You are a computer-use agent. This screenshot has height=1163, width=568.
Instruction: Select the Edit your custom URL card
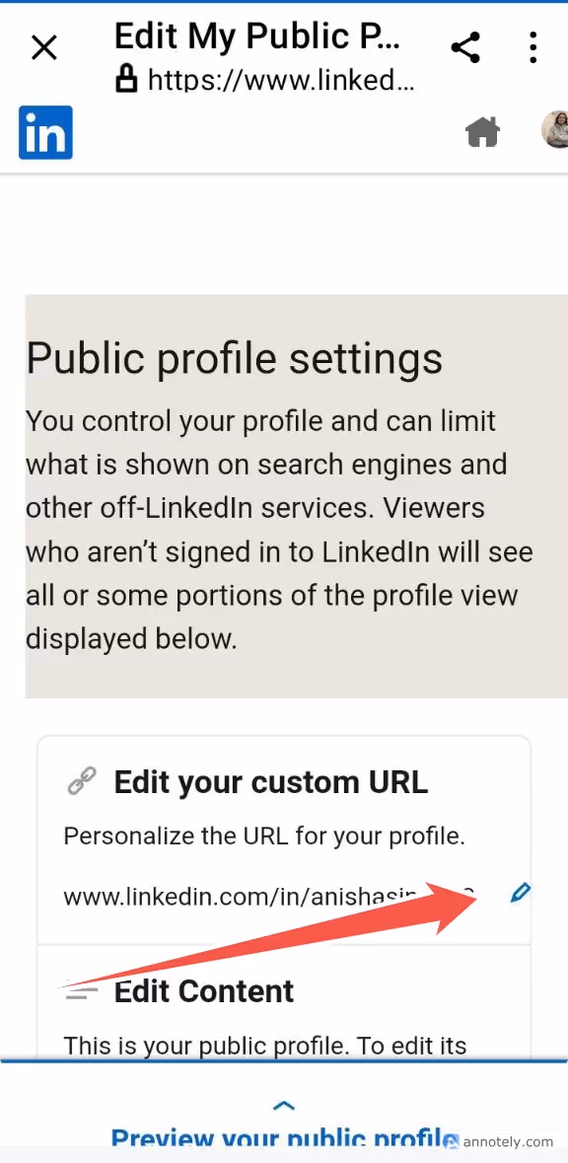pyautogui.click(x=284, y=838)
